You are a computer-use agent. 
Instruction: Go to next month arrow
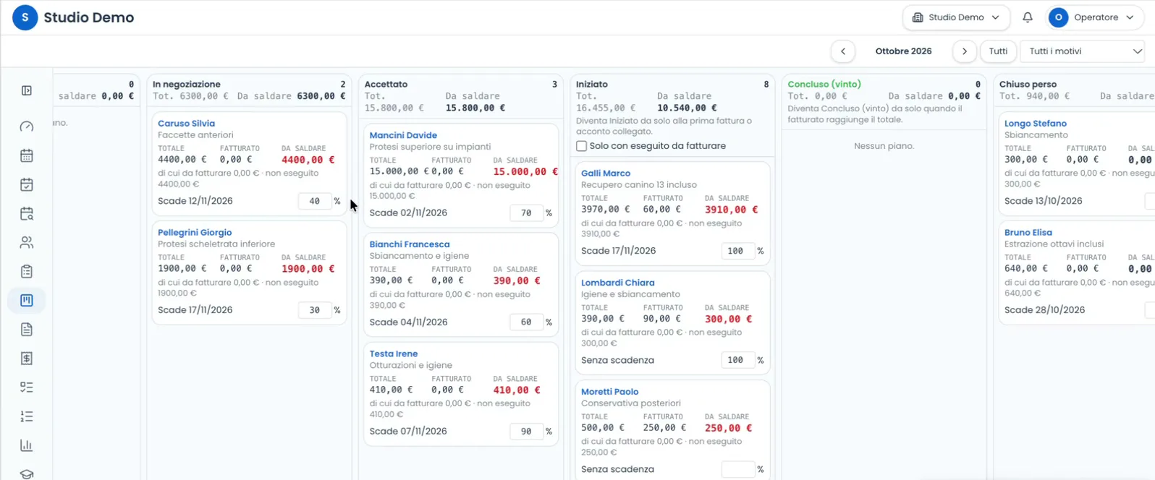click(964, 51)
